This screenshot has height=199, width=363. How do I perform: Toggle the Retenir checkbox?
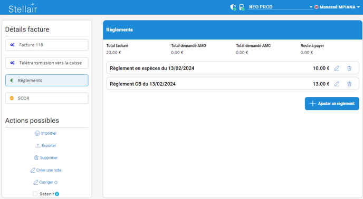pyautogui.click(x=35, y=194)
